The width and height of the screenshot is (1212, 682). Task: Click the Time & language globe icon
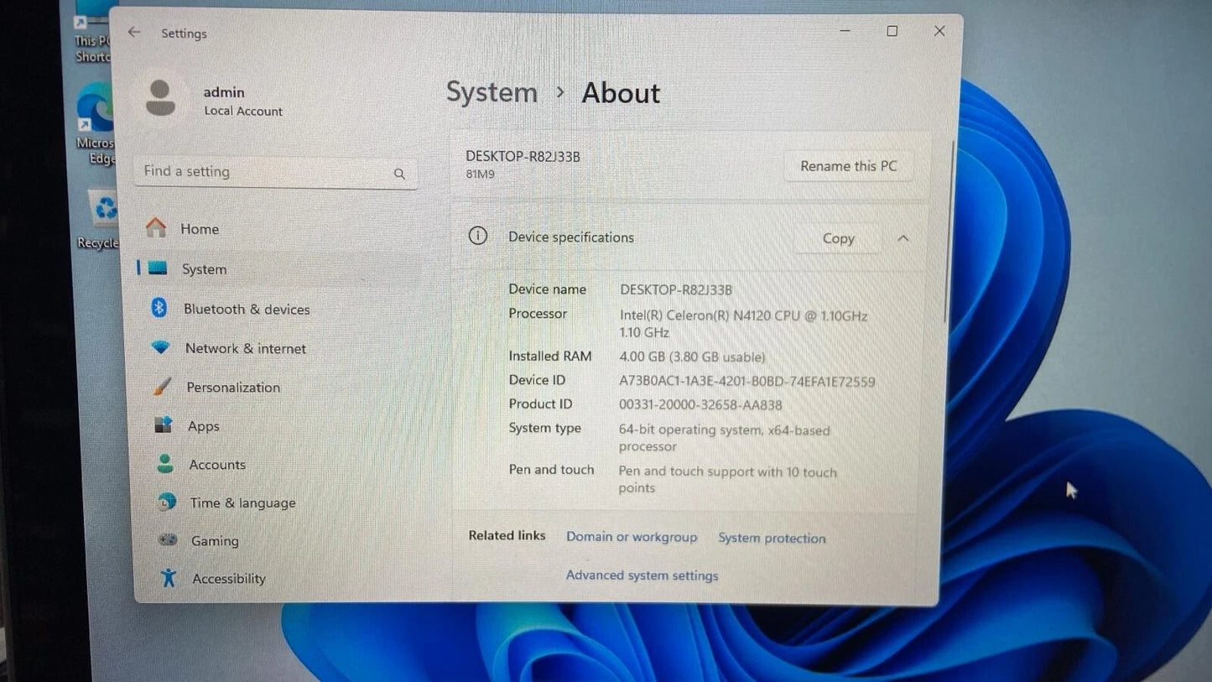click(x=167, y=502)
